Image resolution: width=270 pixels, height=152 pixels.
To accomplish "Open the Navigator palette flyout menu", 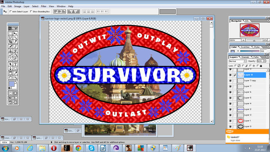I will click(x=268, y=21).
